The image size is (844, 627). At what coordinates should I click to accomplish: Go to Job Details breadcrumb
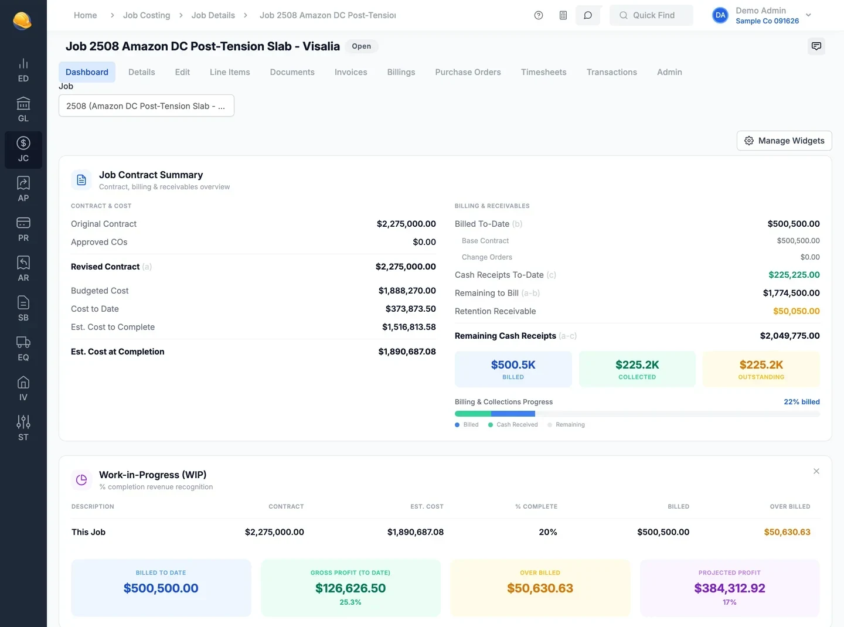[213, 15]
